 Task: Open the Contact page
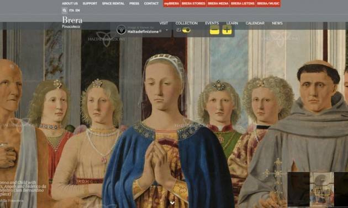pyautogui.click(x=151, y=3)
